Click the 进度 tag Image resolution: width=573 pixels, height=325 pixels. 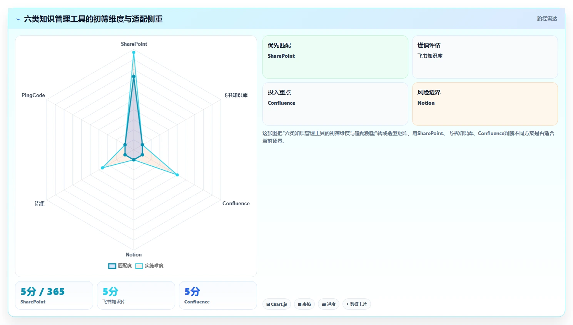coord(329,304)
